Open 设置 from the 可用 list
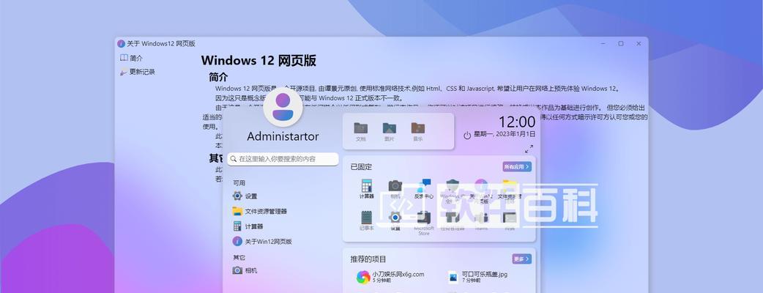Image resolution: width=763 pixels, height=293 pixels. pos(245,196)
